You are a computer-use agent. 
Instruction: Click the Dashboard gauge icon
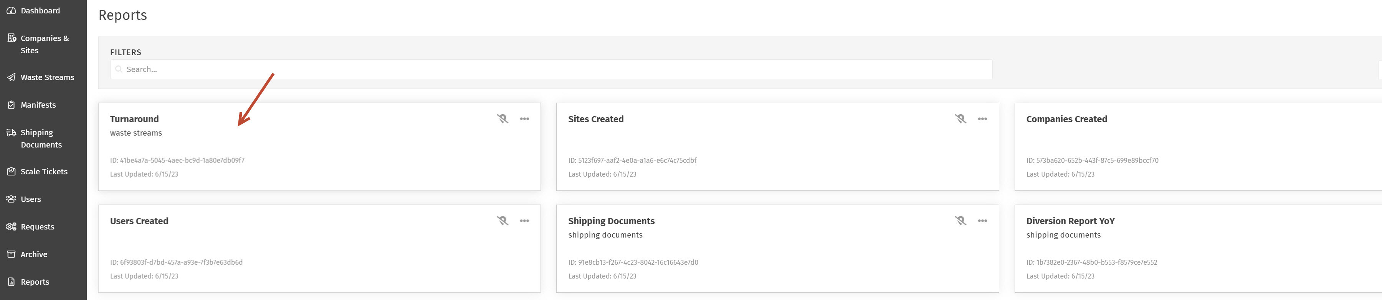(11, 11)
